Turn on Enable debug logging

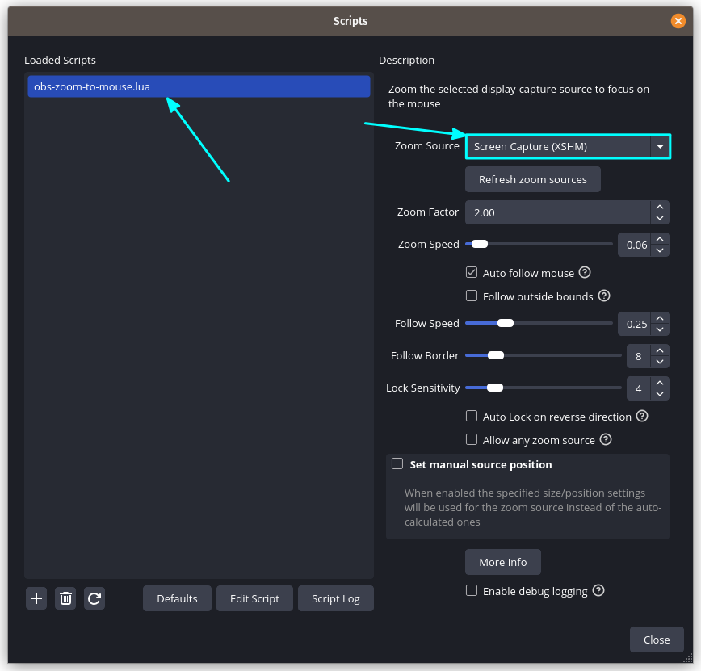[472, 591]
